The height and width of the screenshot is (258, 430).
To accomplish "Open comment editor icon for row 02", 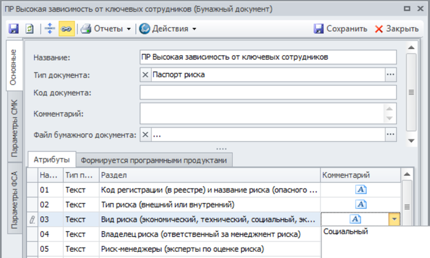I will 361,205.
